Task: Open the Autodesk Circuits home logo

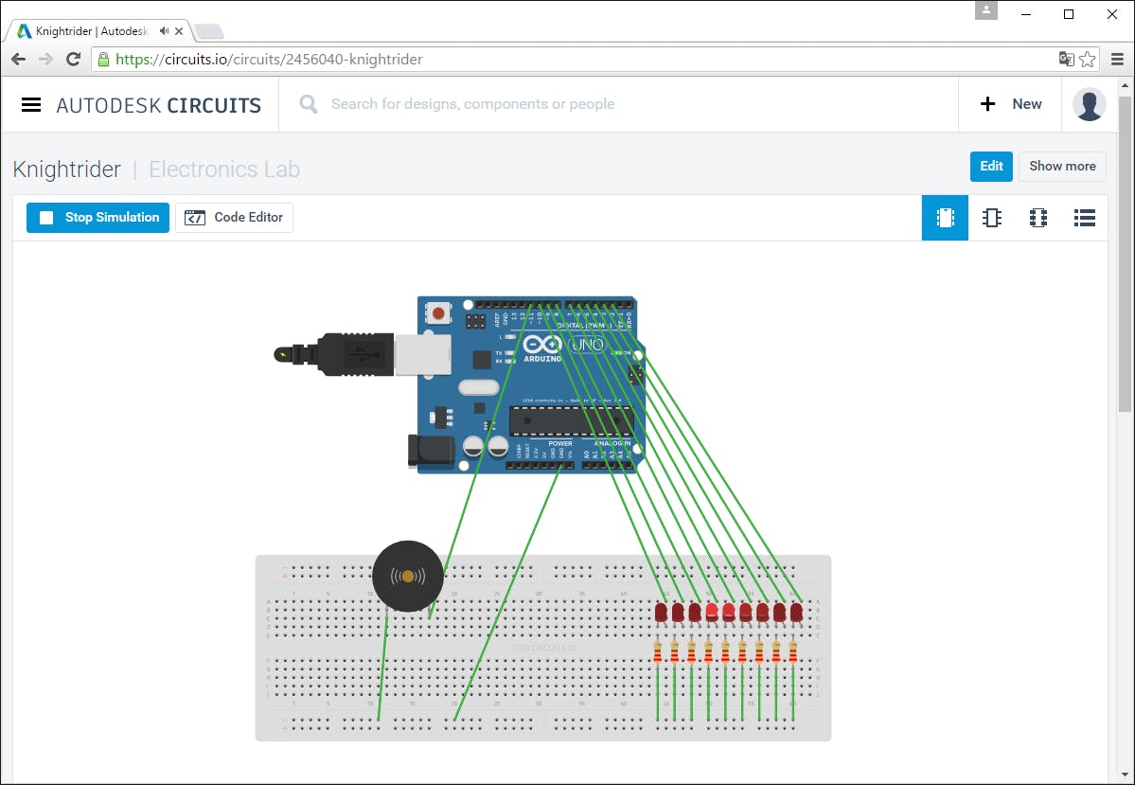Action: click(158, 106)
